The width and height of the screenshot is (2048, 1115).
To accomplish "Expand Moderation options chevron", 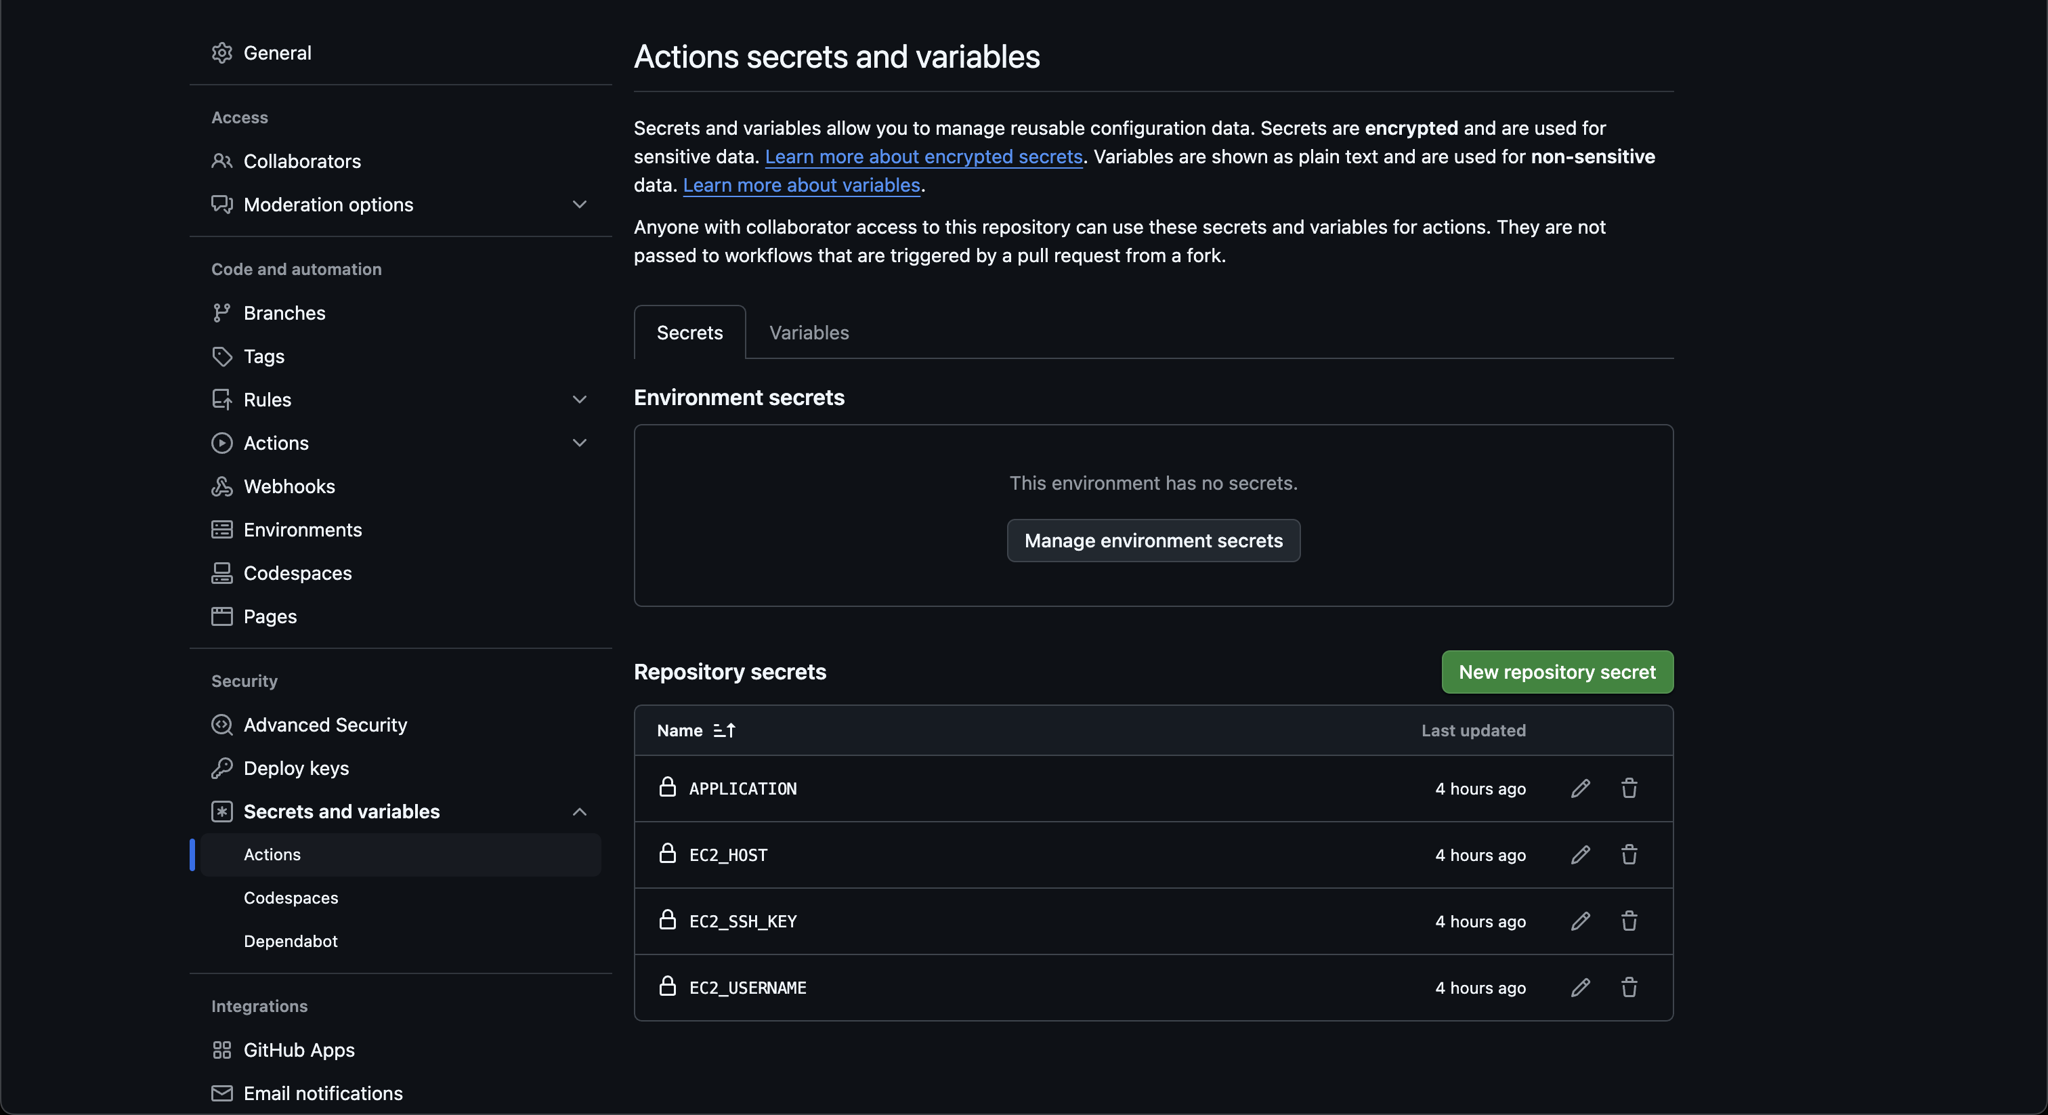I will [580, 205].
